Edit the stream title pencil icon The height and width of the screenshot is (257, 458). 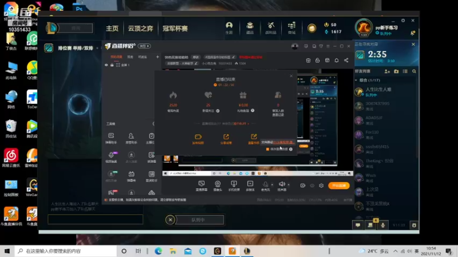tap(234, 57)
